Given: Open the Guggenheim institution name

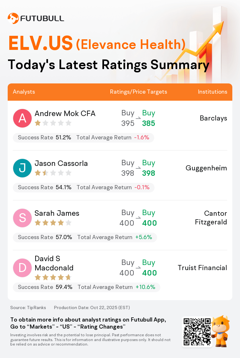Looking at the screenshot, I should tap(206, 168).
